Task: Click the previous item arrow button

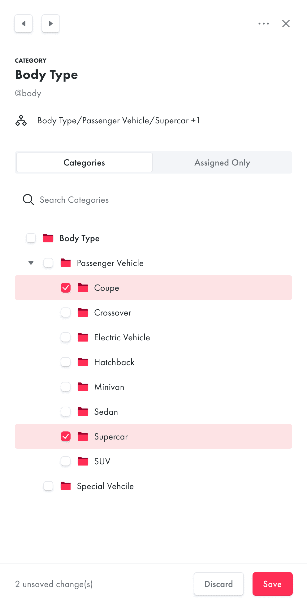Action: [24, 24]
